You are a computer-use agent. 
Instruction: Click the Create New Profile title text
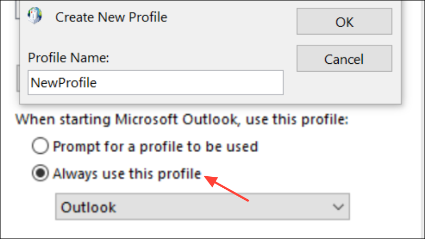[111, 17]
